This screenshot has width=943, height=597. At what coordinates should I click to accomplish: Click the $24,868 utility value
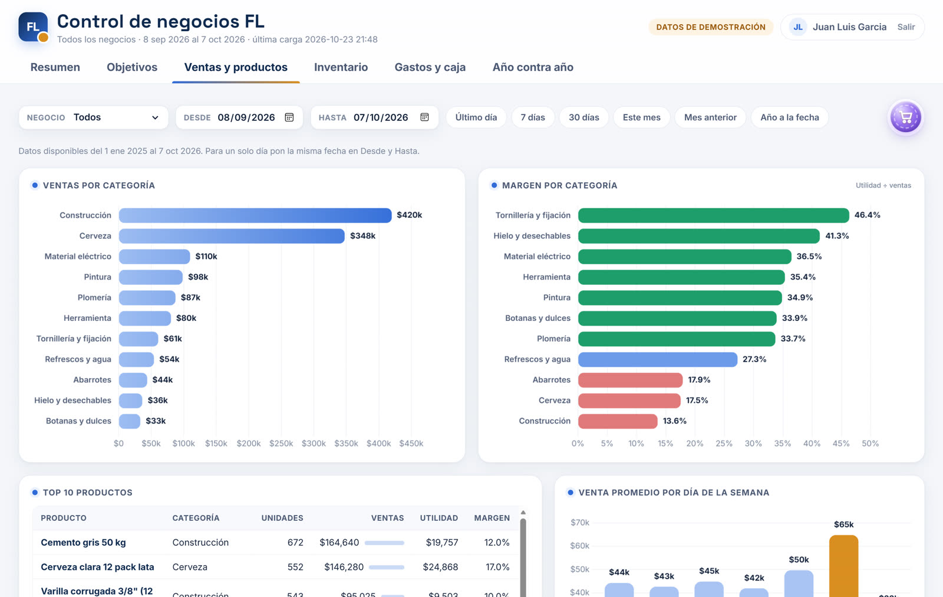point(440,567)
